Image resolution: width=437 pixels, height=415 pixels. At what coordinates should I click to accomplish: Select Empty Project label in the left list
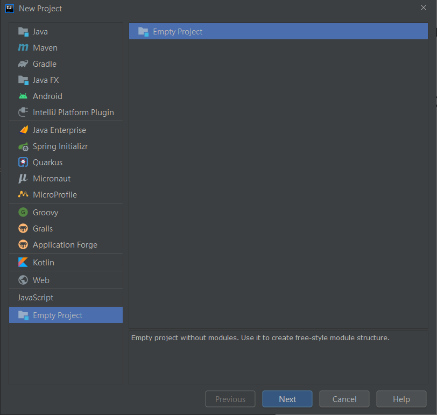coord(58,315)
